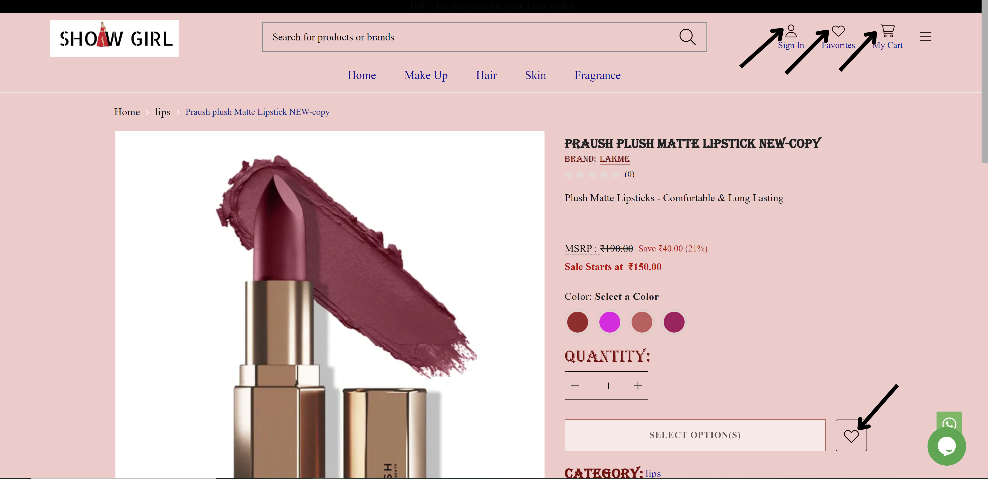Select the dusty rose color swatch
The height and width of the screenshot is (479, 988).
point(642,322)
